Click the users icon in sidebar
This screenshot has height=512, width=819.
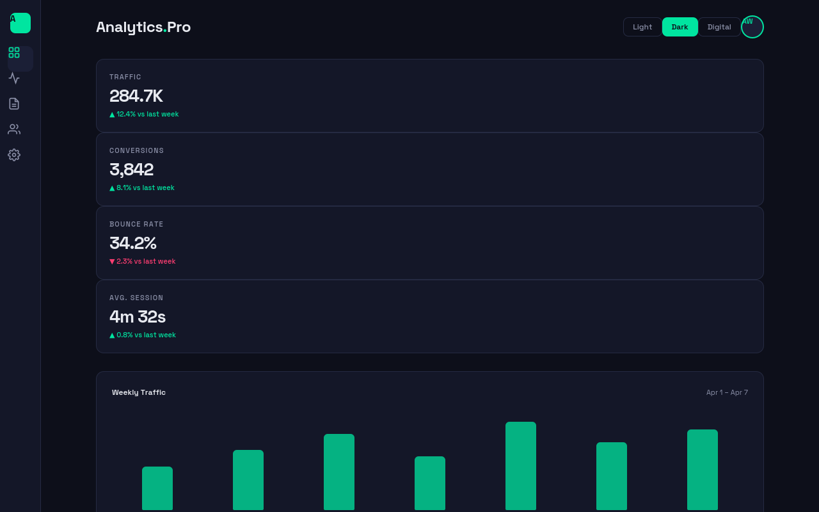click(x=14, y=129)
